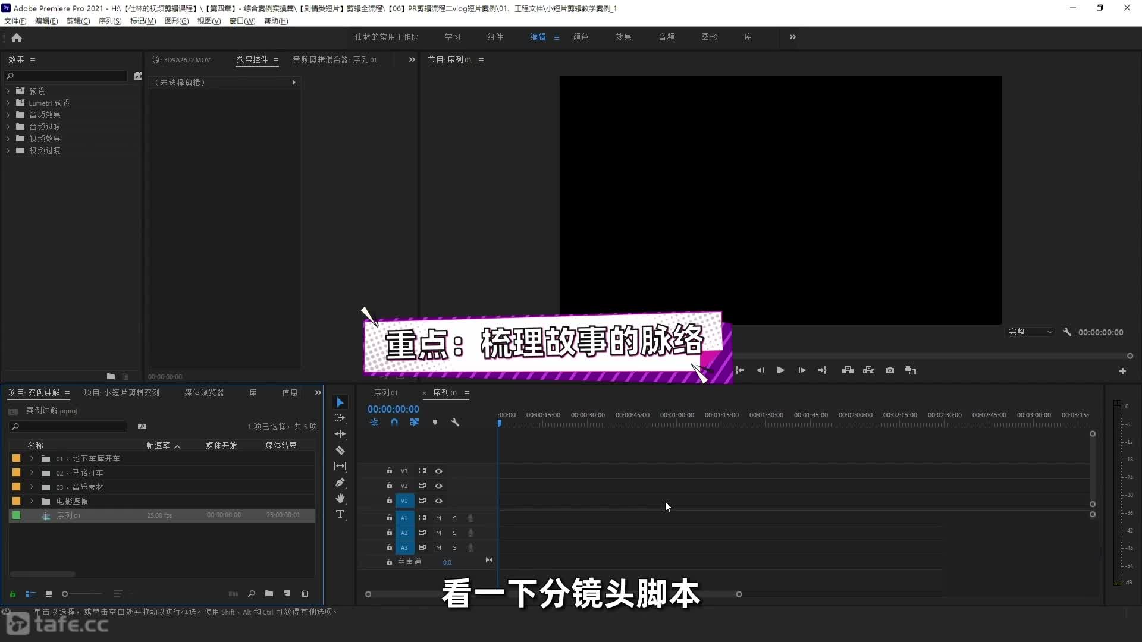Select the first 序列 01 timeline tab
Image resolution: width=1142 pixels, height=642 pixels.
coord(385,393)
